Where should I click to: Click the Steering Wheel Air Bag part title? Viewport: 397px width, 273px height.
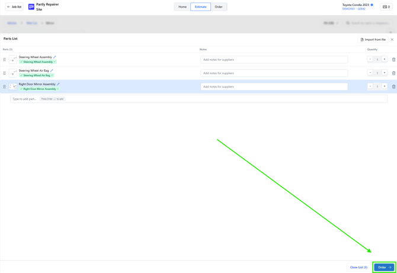(x=34, y=70)
